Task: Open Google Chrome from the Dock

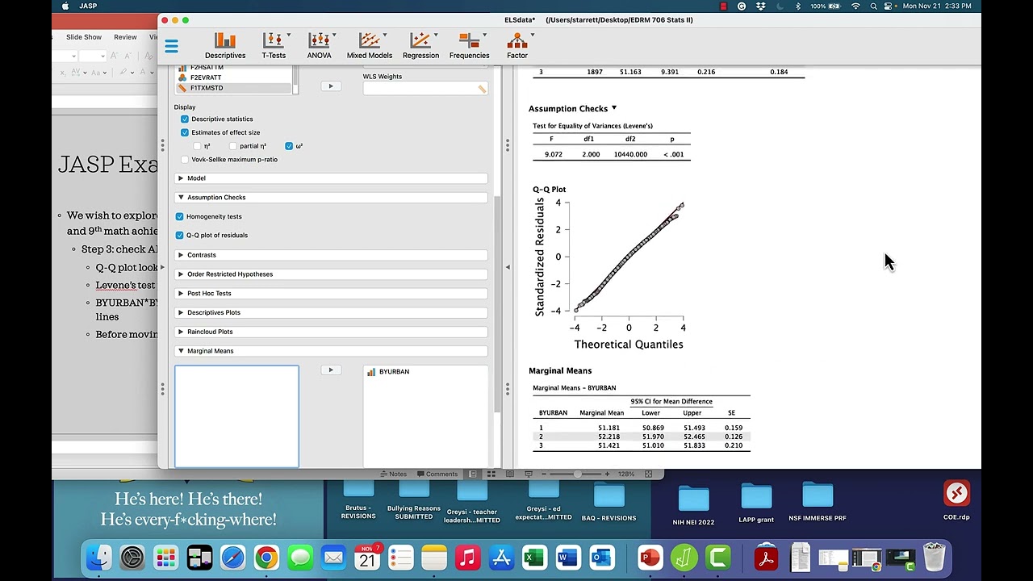Action: [266, 558]
